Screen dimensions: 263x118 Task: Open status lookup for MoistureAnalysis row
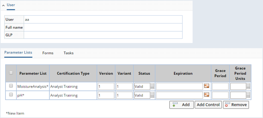pyautogui.click(x=152, y=87)
